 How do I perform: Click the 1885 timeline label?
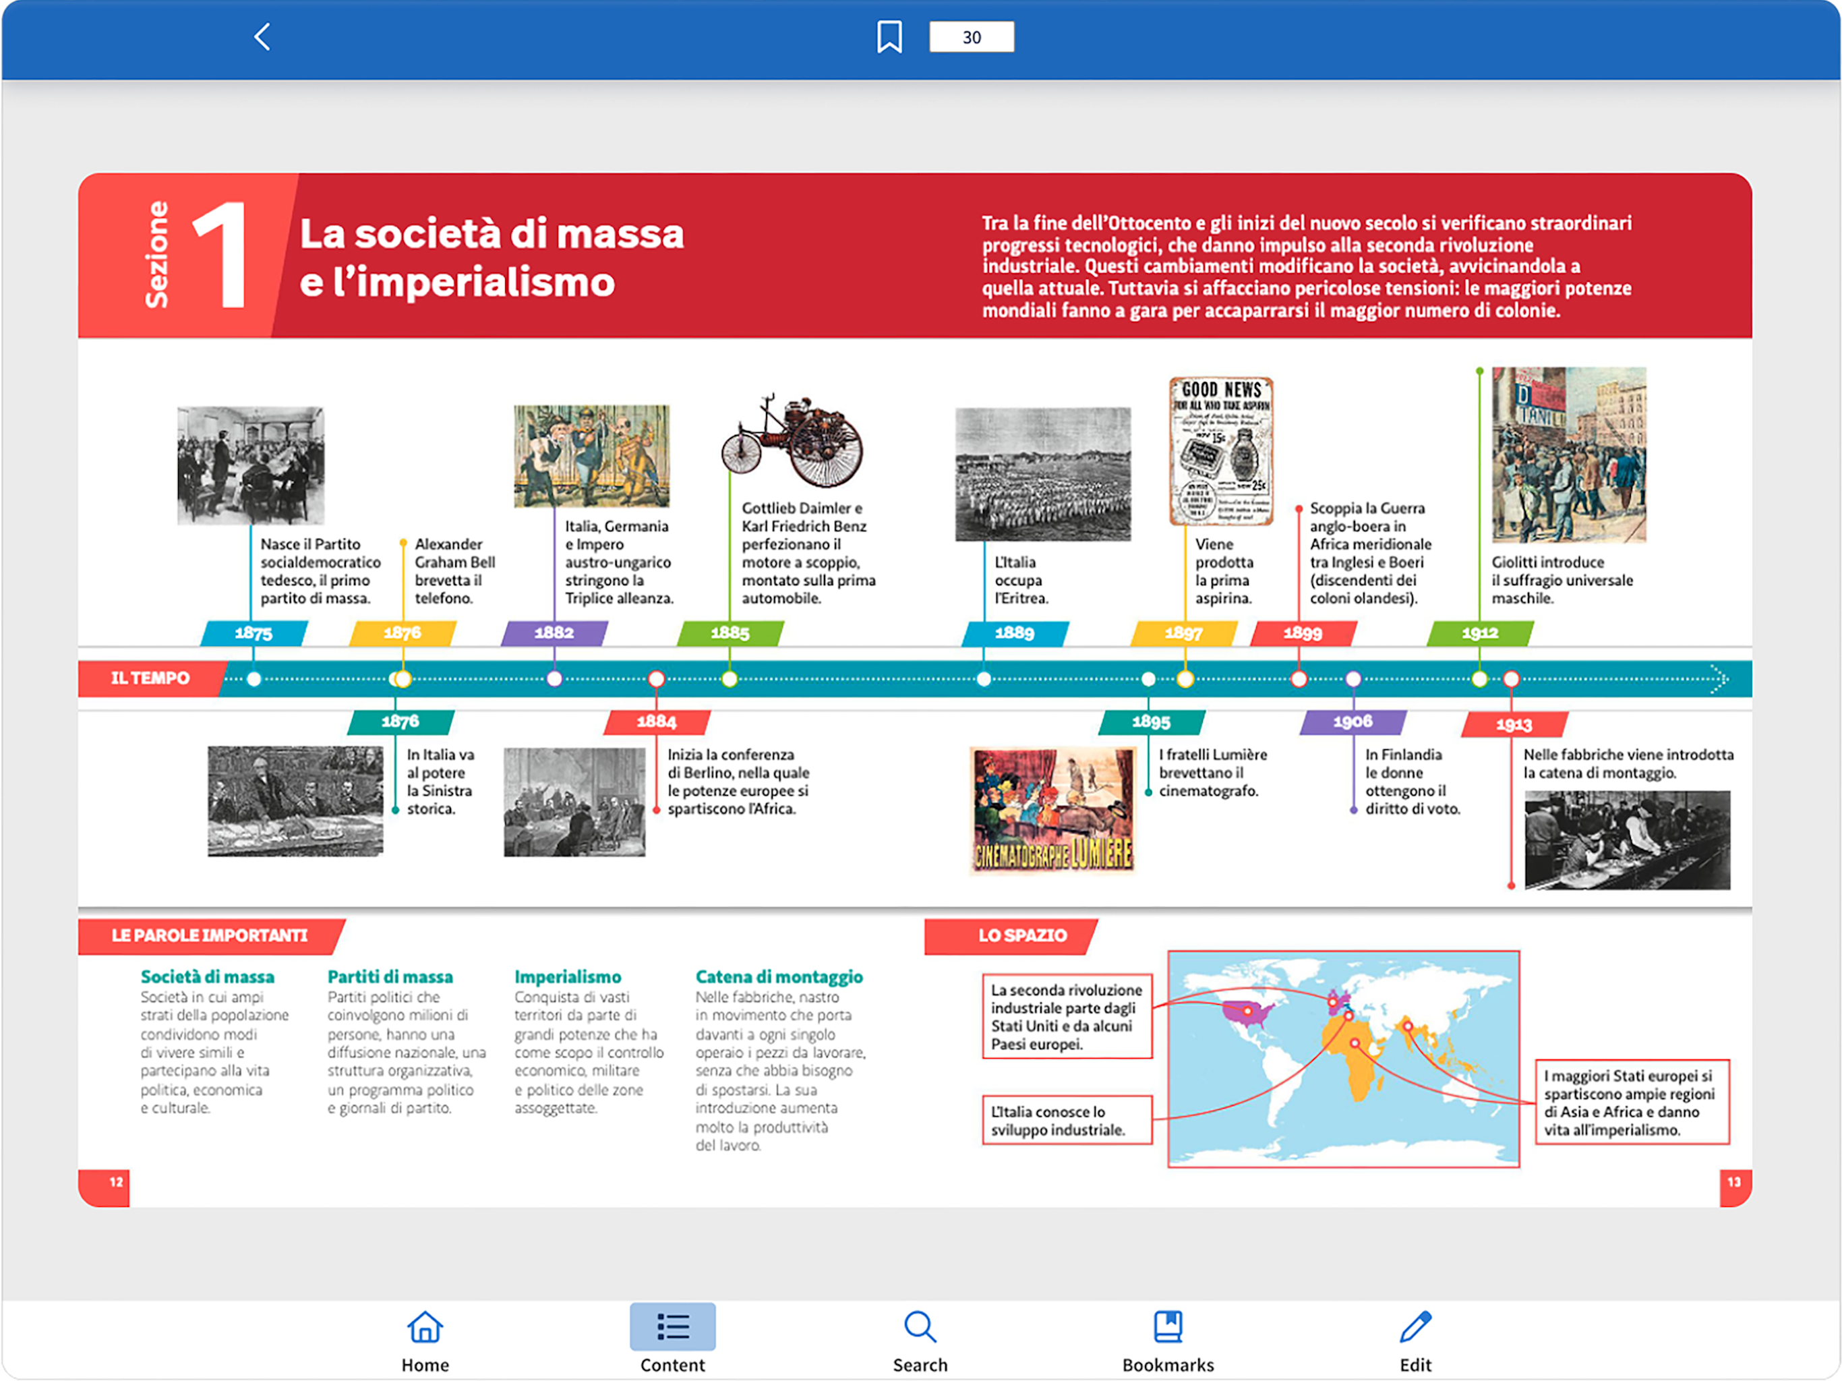[730, 634]
